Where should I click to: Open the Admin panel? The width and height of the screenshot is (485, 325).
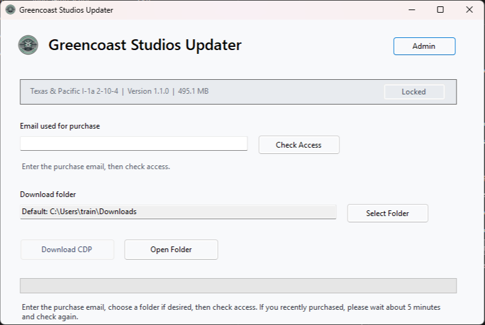(424, 46)
